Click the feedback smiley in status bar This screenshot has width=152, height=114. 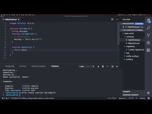(x=149, y=98)
